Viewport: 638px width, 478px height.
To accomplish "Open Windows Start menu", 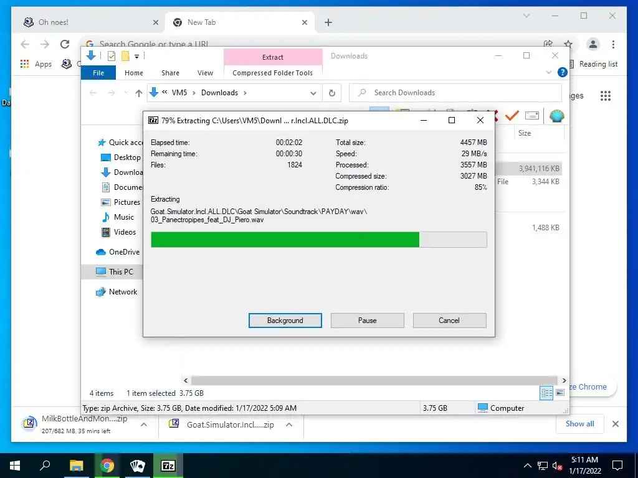I will tap(15, 466).
